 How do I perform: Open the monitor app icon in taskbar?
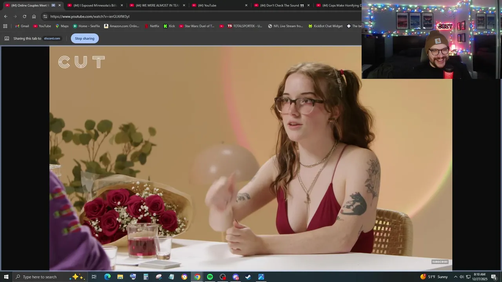[x=133, y=277]
